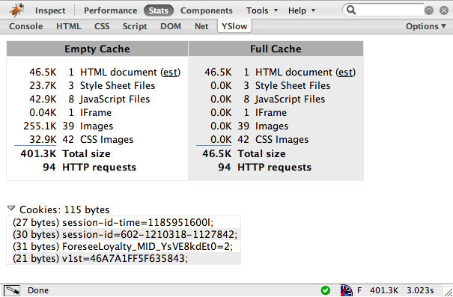Viewport: 453px width, 297px height.
Task: Click the session-id=602-1210318-1127842 cookie row
Action: click(x=124, y=234)
